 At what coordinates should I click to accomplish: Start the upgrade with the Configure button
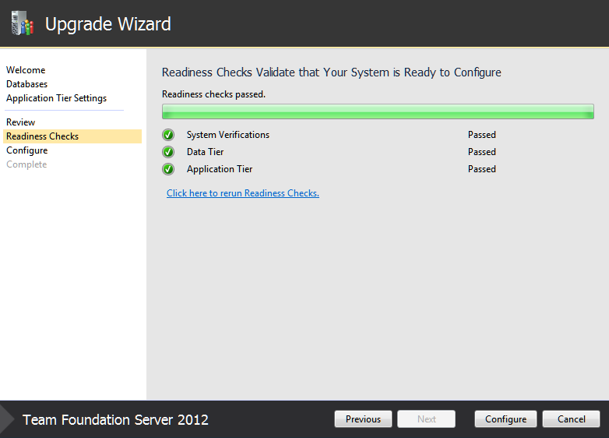(x=505, y=419)
